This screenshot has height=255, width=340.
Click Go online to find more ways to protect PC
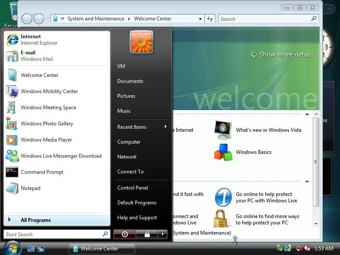coord(268,219)
